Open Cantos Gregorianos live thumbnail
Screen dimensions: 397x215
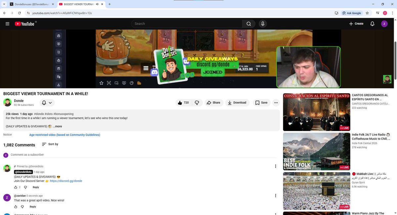coord(317,112)
